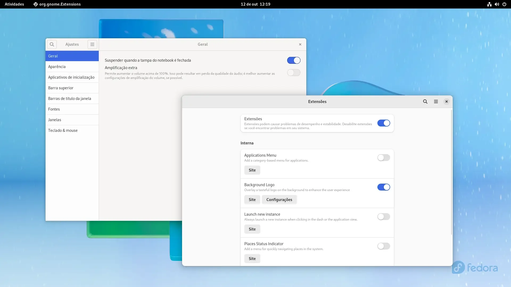Enable Amplificação extra switch
Image resolution: width=511 pixels, height=287 pixels.
(x=294, y=73)
